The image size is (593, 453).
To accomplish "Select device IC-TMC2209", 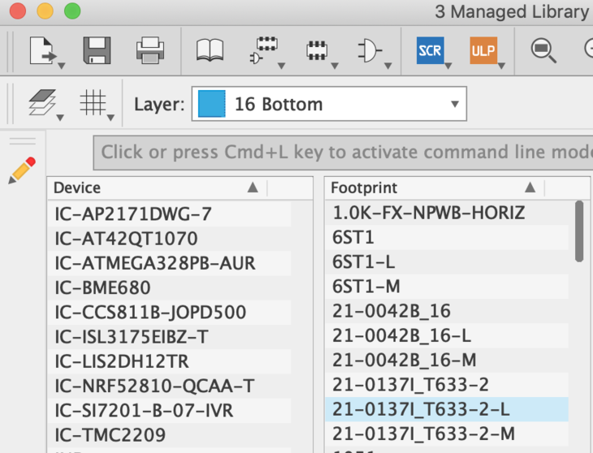I will [x=169, y=435].
